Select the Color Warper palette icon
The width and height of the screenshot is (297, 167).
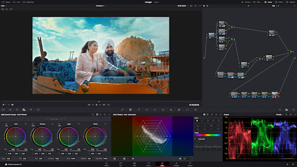tap(130, 110)
